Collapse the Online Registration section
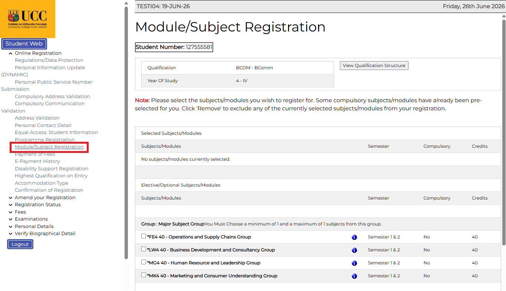Image resolution: width=506 pixels, height=291 pixels. [11, 53]
